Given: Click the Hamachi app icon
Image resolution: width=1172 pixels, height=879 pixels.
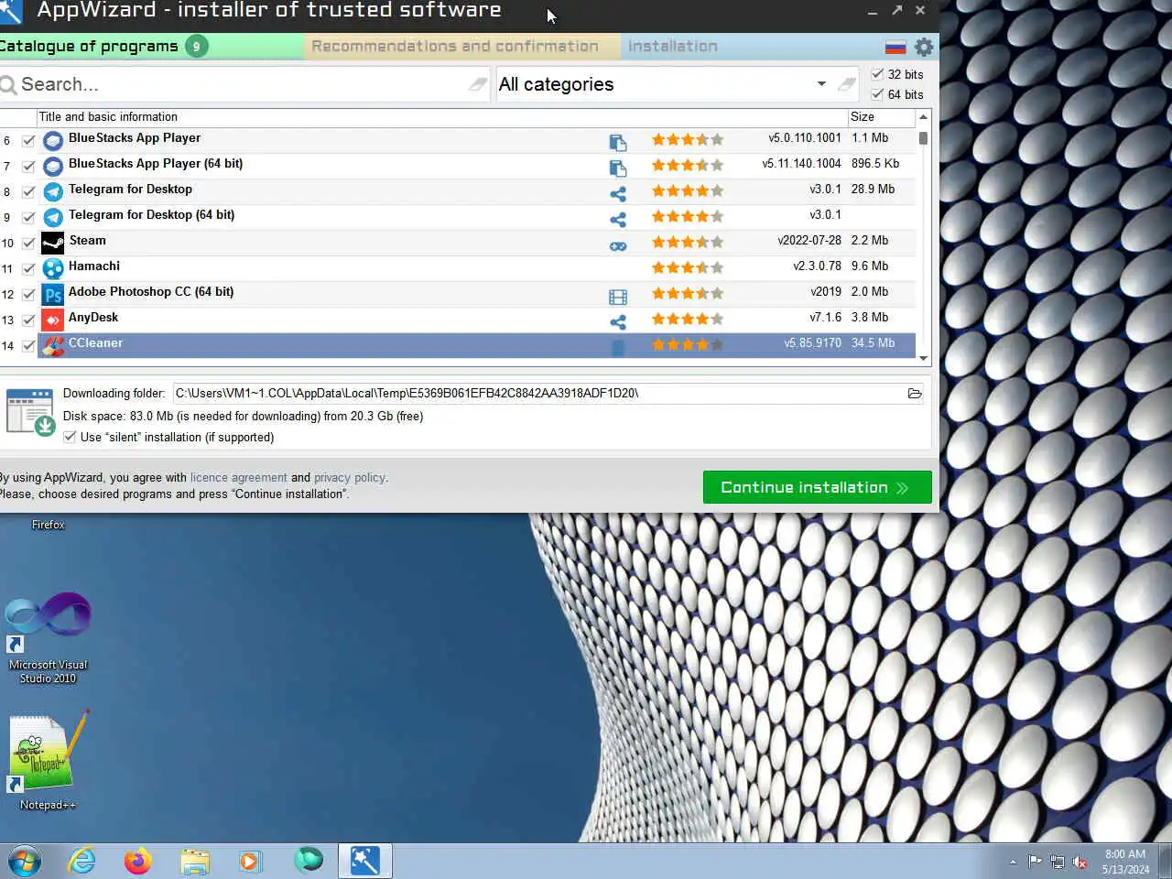Looking at the screenshot, I should coord(53,268).
